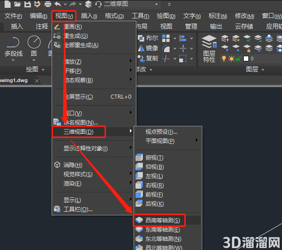The height and width of the screenshot is (250, 282).
Task: Click the 镜像 mirror tool
Action: pos(147,48)
